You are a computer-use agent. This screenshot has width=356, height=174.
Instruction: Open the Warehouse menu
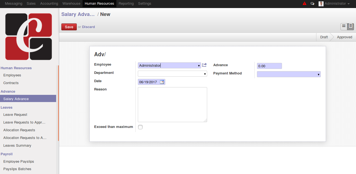[x=71, y=4]
